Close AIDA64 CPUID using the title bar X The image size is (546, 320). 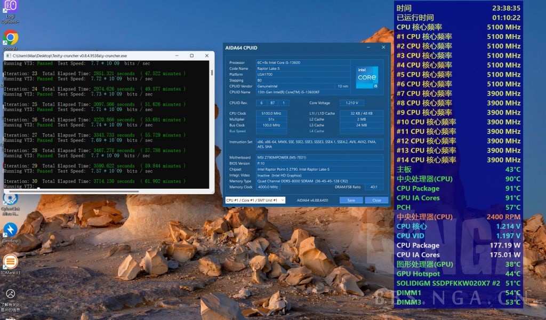[383, 47]
